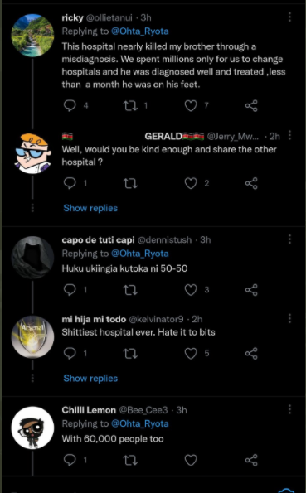306x493 pixels.
Task: Open more options on capo de tuti capi's tweet
Action: click(289, 239)
